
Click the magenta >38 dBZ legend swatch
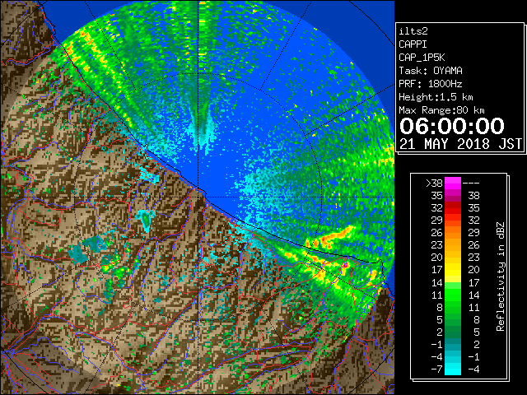pos(453,184)
